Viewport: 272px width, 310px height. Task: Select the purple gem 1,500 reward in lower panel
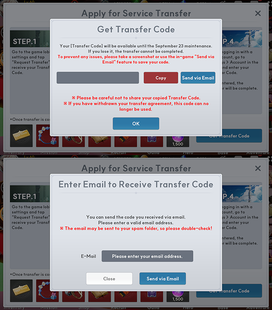(178, 296)
